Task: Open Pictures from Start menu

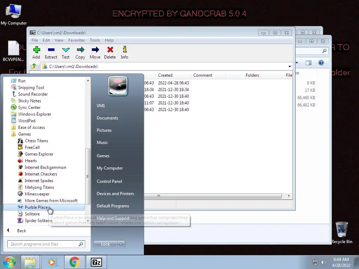Action: tap(104, 130)
